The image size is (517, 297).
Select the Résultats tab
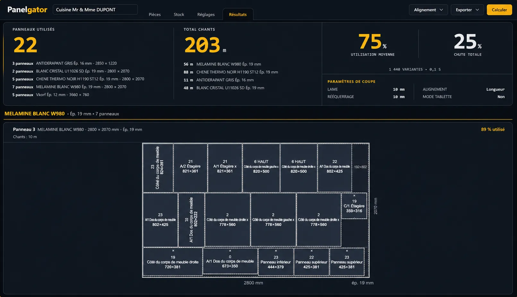[238, 14]
